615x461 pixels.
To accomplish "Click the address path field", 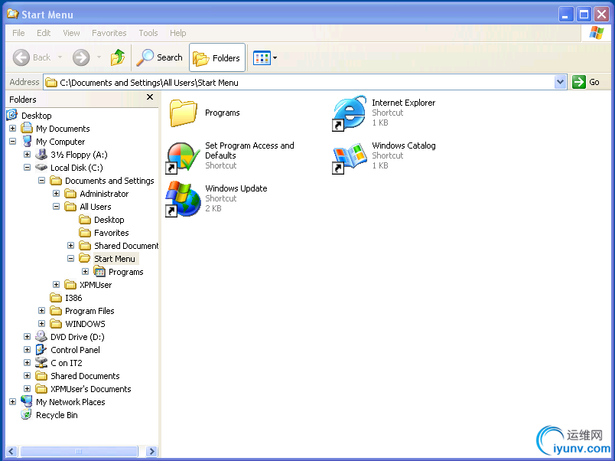I will 299,83.
